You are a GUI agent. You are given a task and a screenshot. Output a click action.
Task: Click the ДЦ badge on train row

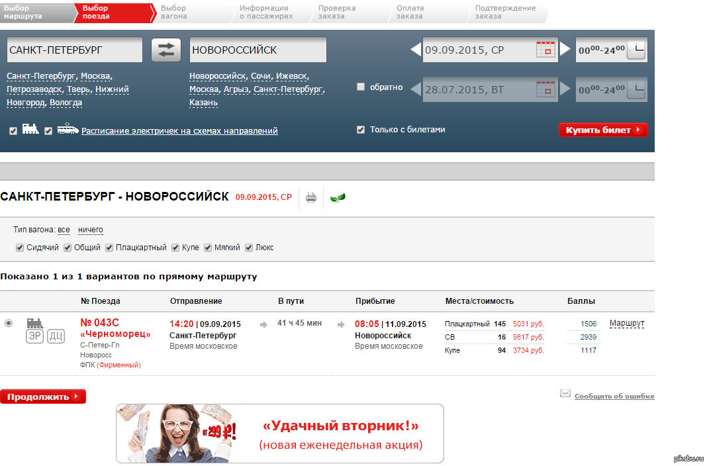point(56,336)
